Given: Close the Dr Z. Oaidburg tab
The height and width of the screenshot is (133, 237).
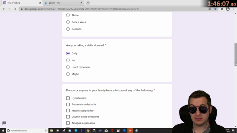Looking at the screenshot, I should [x=40, y=3].
